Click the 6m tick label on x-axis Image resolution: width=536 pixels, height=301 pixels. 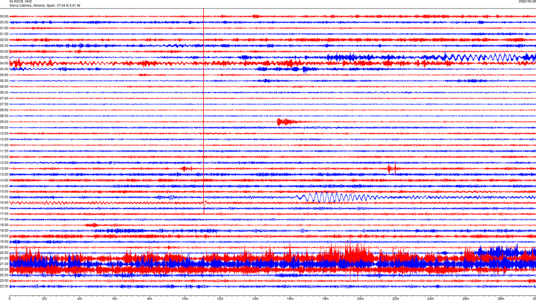[x=115, y=299]
